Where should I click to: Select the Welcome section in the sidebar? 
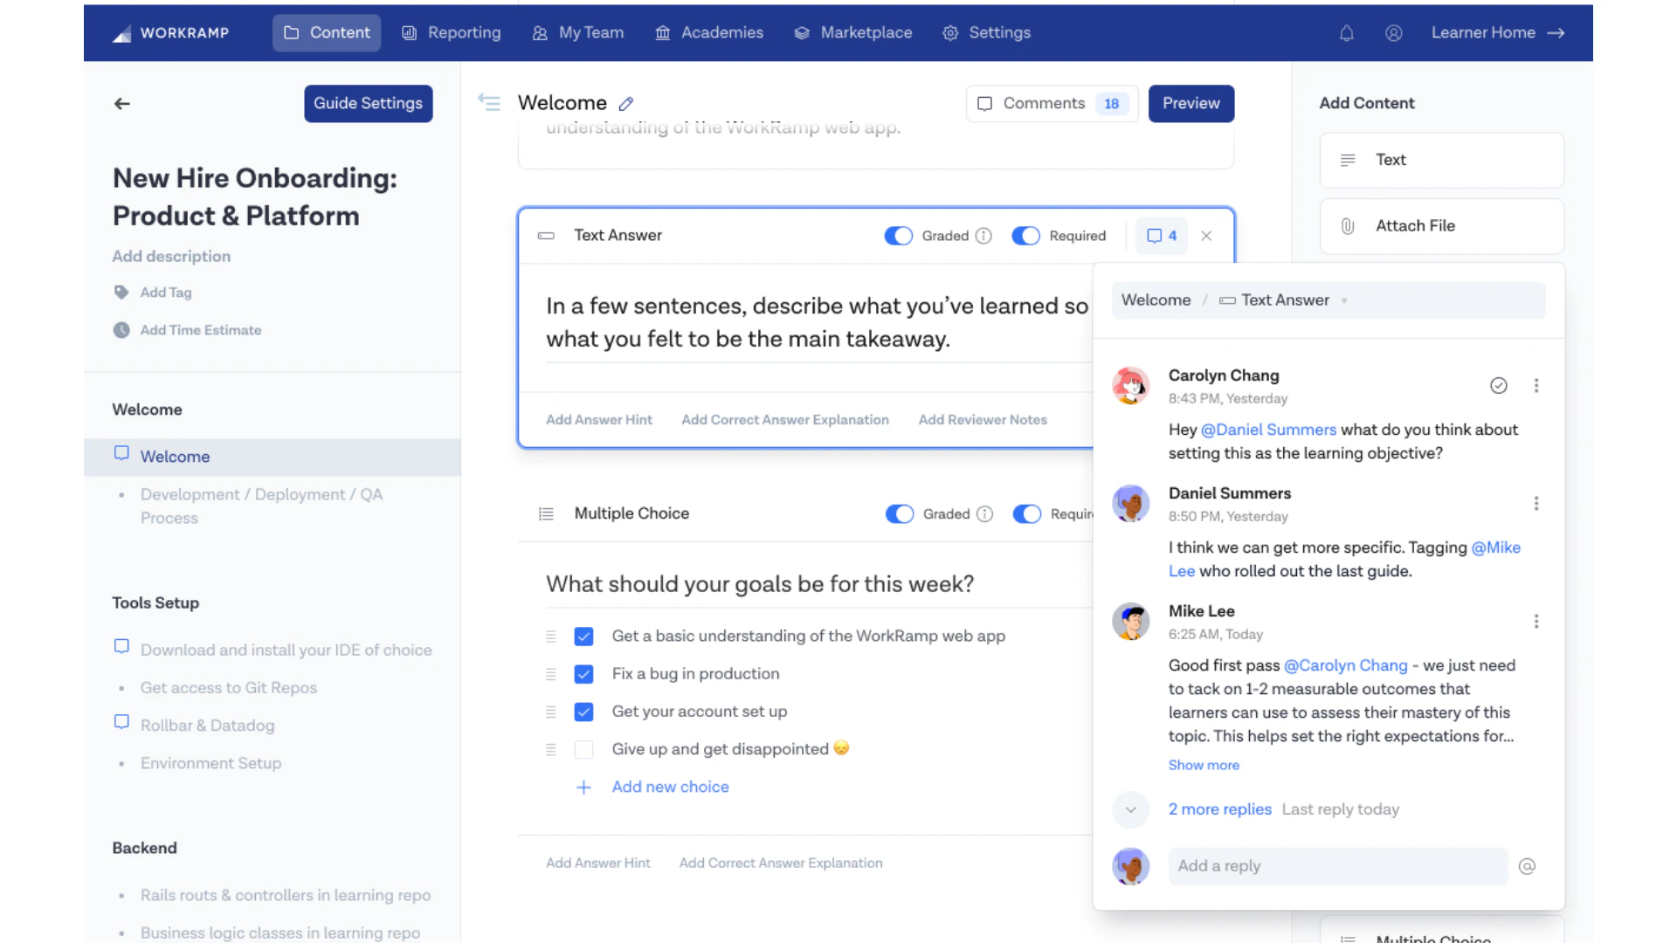click(x=175, y=457)
